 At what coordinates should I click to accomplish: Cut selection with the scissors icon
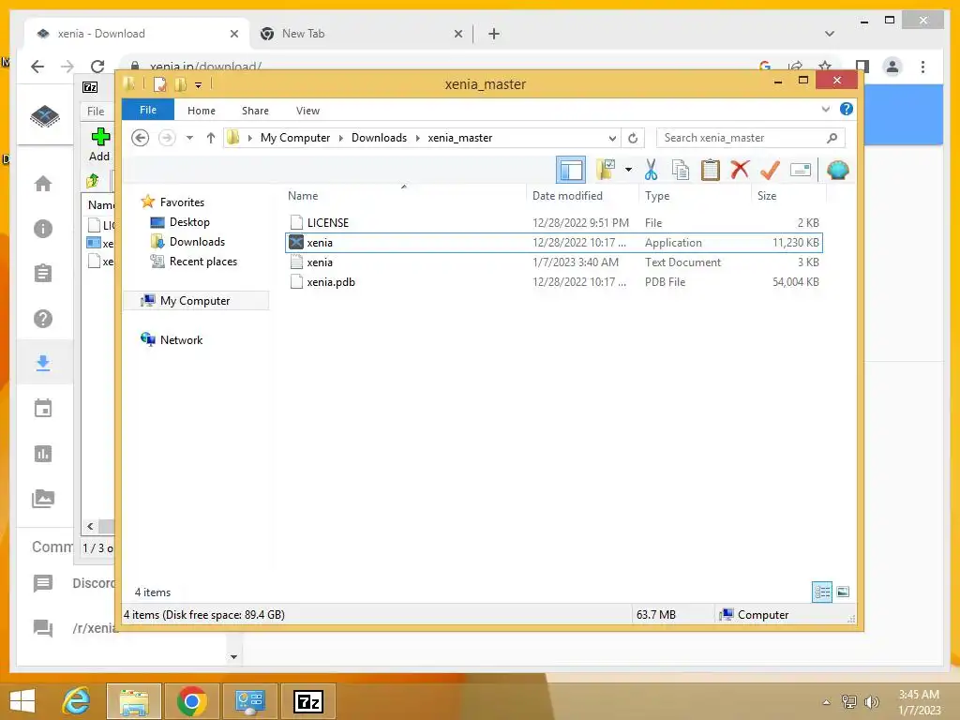tap(651, 170)
